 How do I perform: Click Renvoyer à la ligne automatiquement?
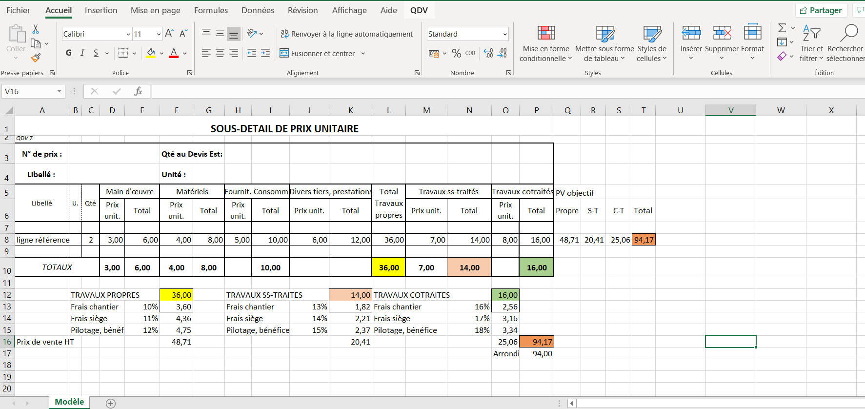[x=346, y=34]
